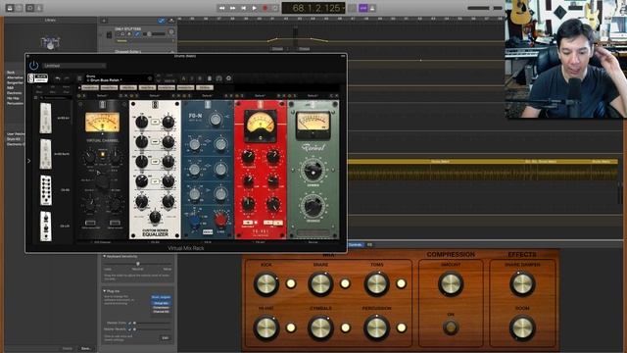The width and height of the screenshot is (627, 353).
Task: Click the fast-forward transport button
Action: coord(233,8)
